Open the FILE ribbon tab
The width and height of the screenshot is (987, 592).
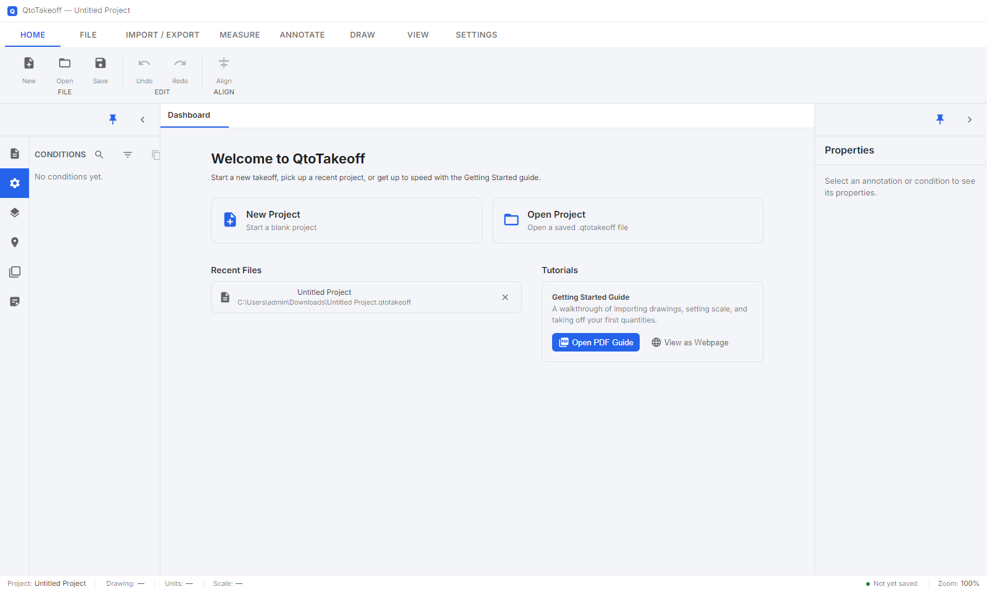click(88, 35)
